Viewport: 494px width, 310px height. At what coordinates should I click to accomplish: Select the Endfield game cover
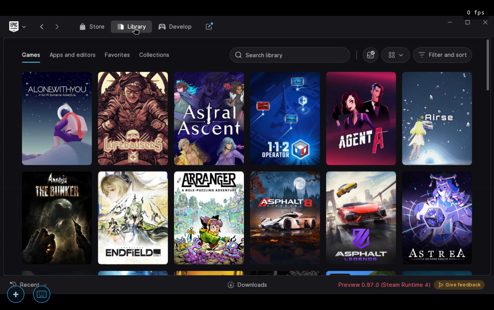point(133,218)
